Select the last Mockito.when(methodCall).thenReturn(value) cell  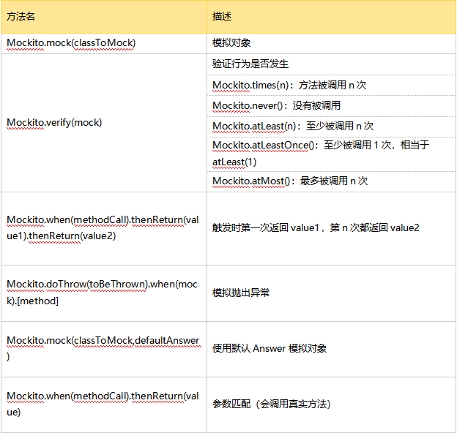coord(103,404)
